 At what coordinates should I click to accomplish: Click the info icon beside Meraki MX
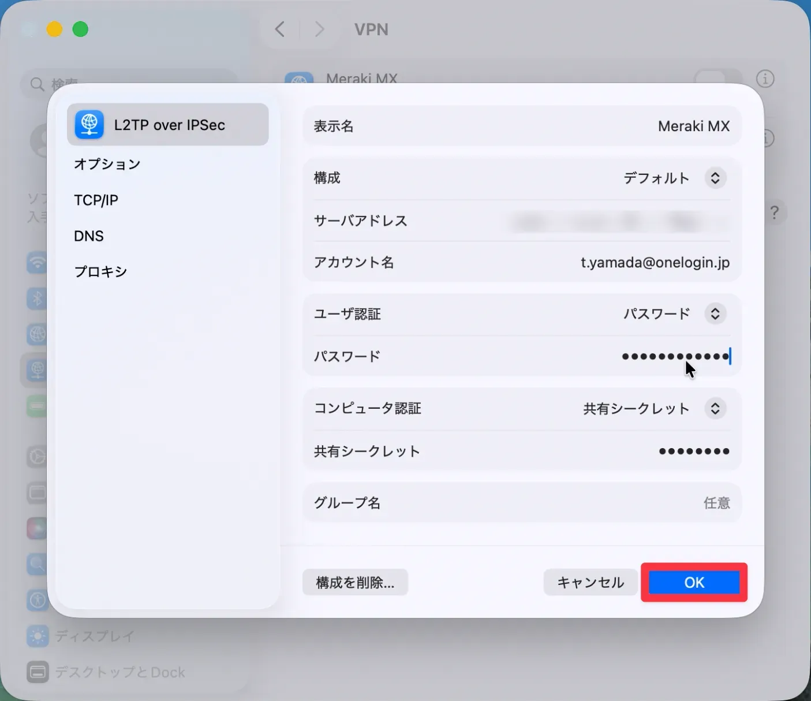pos(765,79)
